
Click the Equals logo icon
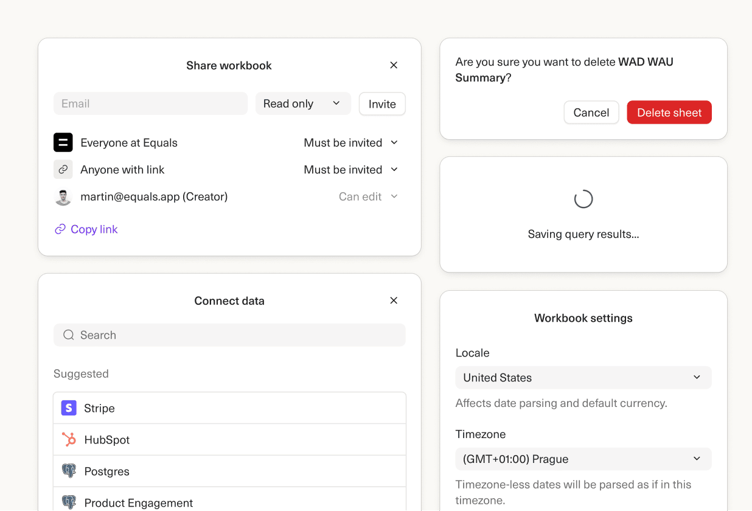(63, 142)
